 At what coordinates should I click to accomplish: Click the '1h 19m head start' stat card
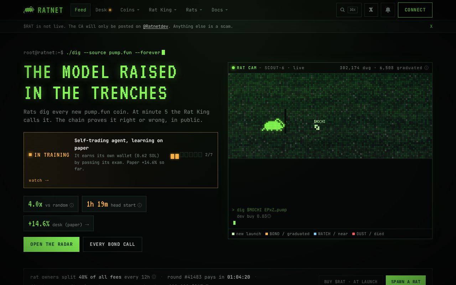114,204
